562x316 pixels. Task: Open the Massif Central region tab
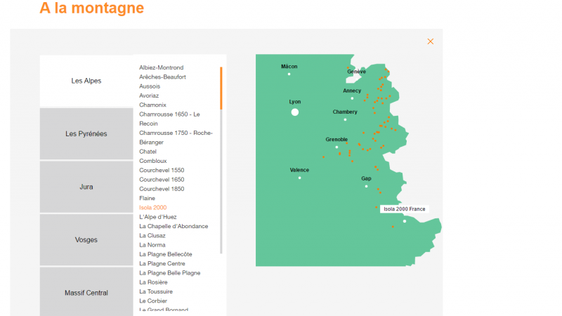tap(86, 293)
